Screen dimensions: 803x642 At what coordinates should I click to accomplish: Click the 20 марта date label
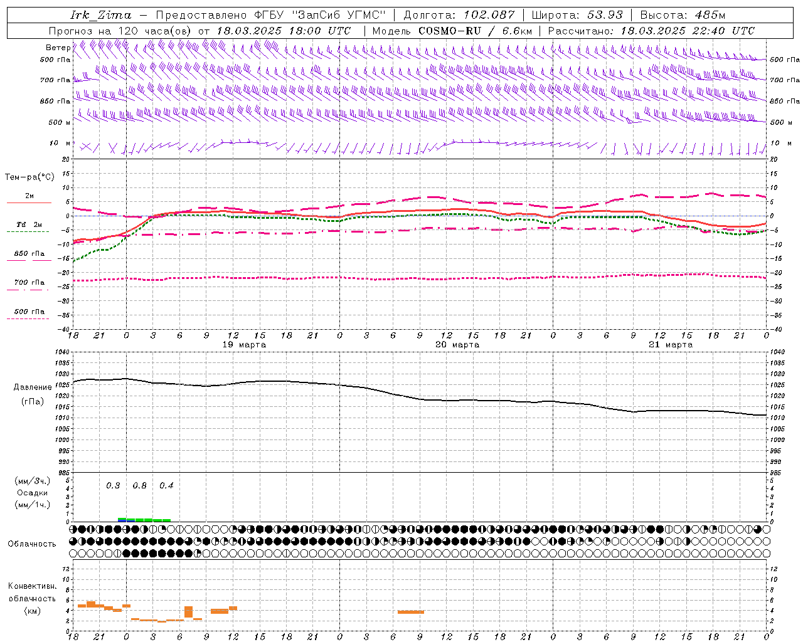click(x=457, y=345)
